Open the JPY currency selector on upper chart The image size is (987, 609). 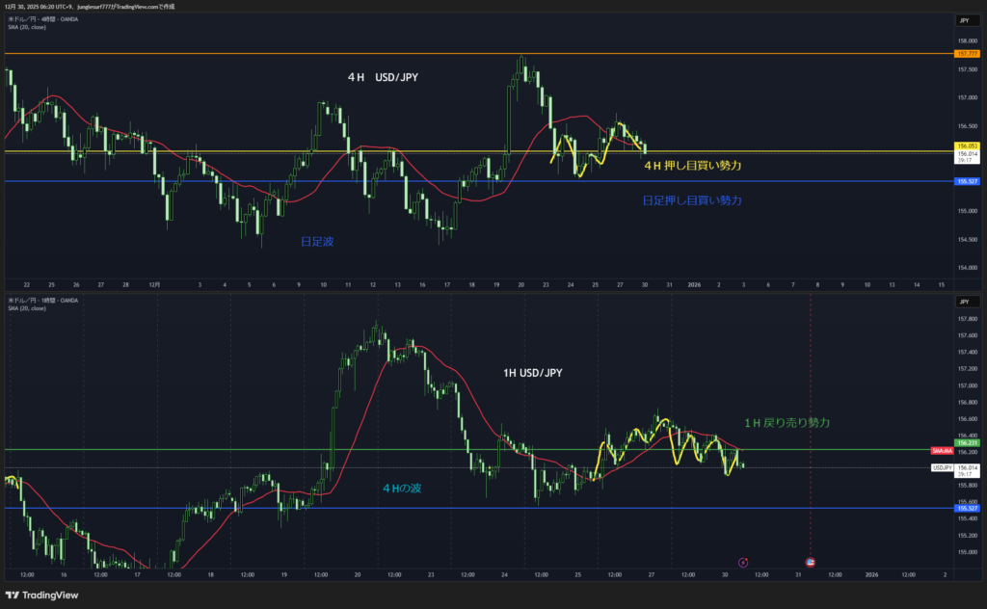click(x=964, y=20)
